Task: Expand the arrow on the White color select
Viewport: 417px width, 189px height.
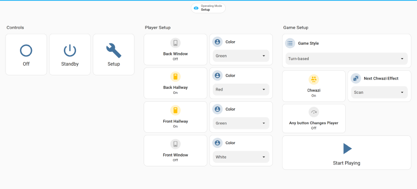Action: click(x=264, y=157)
